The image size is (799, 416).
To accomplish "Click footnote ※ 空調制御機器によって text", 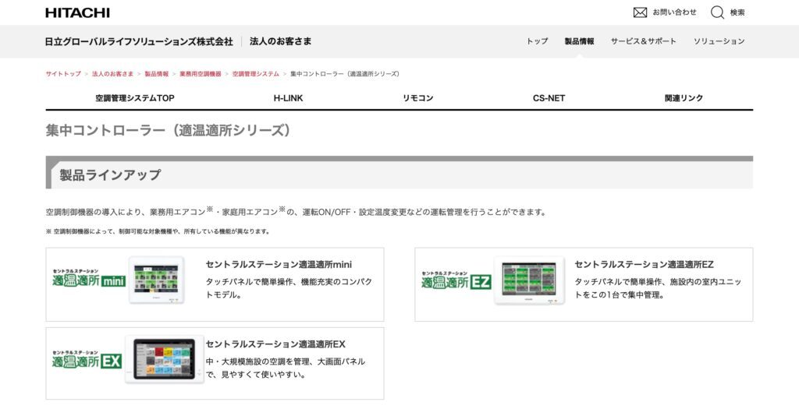I will (x=158, y=231).
